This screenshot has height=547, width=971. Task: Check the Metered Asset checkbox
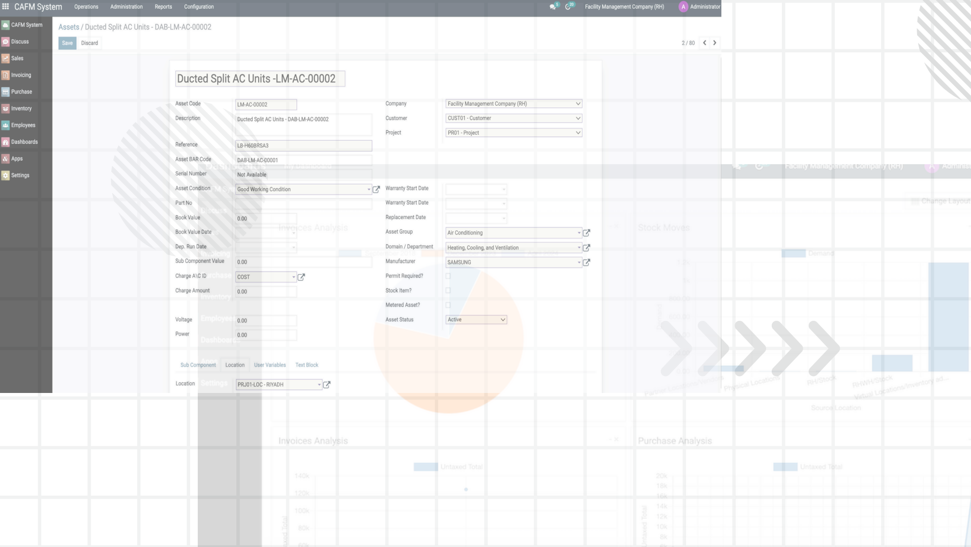pos(448,305)
